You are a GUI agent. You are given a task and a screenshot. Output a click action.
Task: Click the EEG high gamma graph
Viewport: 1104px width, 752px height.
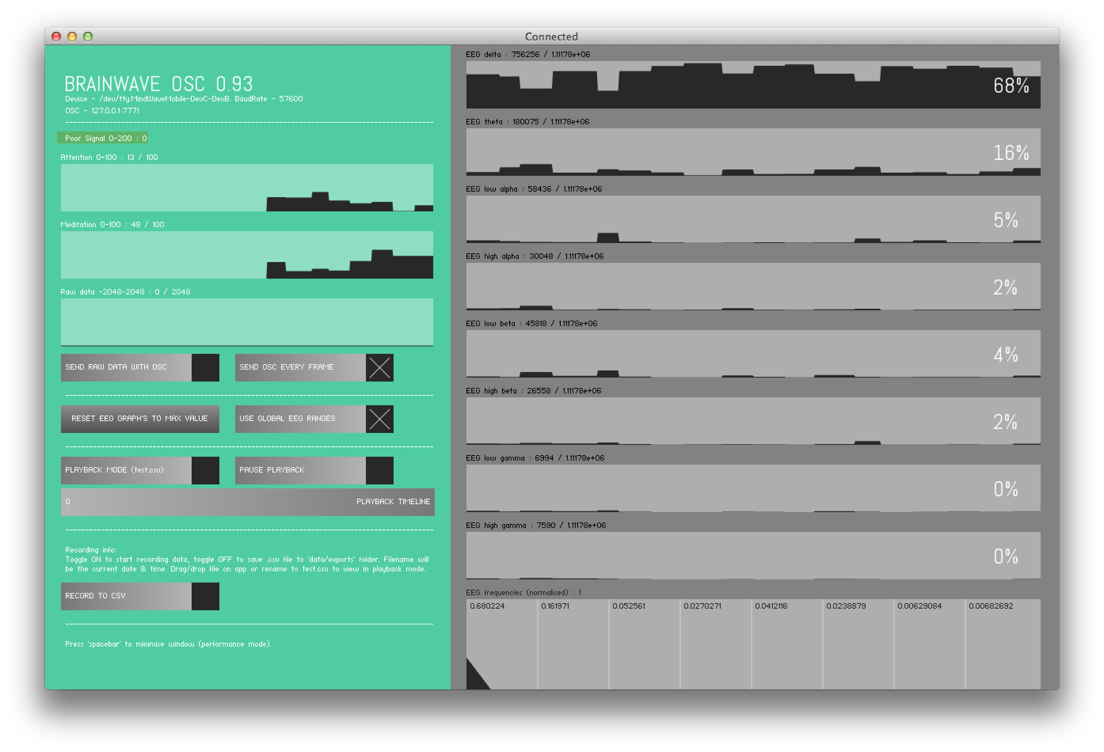pyautogui.click(x=753, y=555)
